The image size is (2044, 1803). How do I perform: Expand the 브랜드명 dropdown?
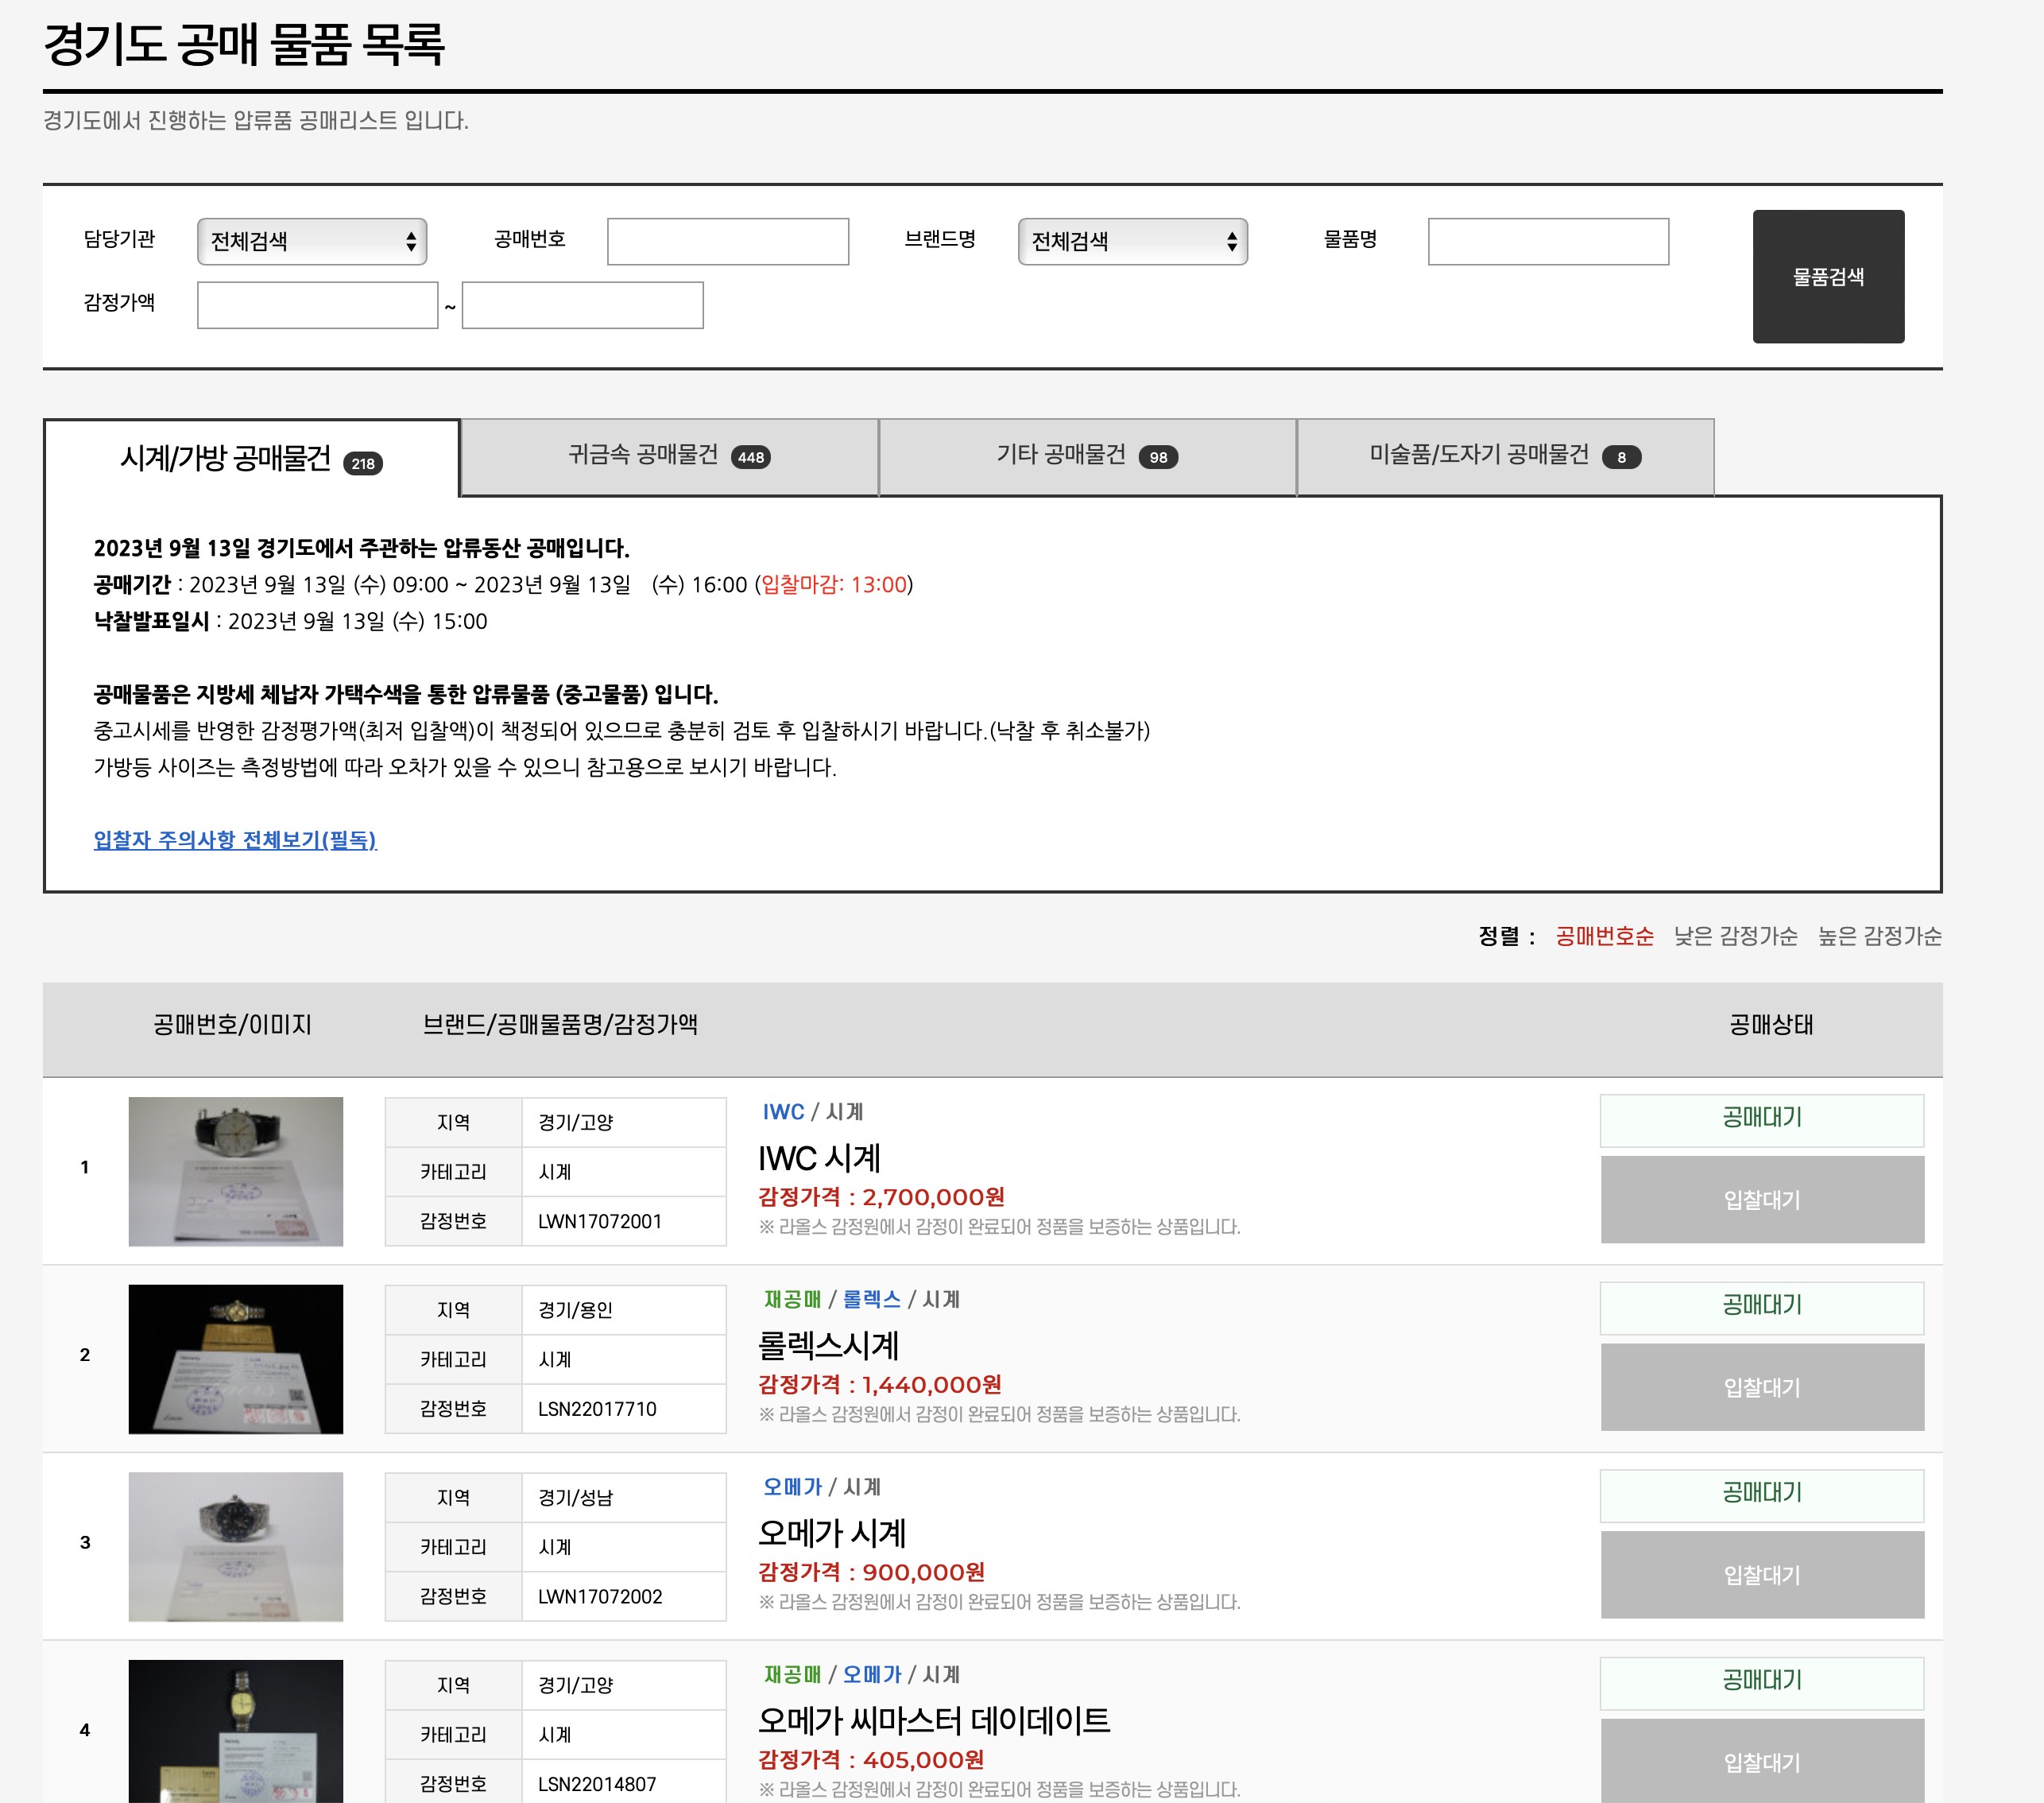pyautogui.click(x=1132, y=241)
